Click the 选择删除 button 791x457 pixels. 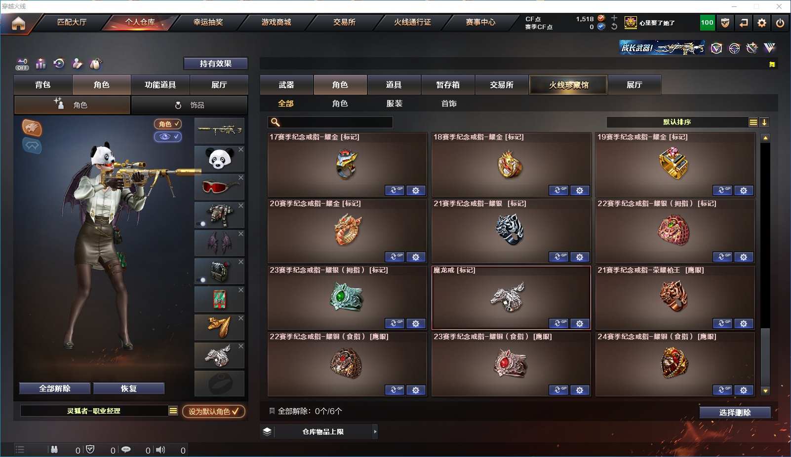coord(735,413)
